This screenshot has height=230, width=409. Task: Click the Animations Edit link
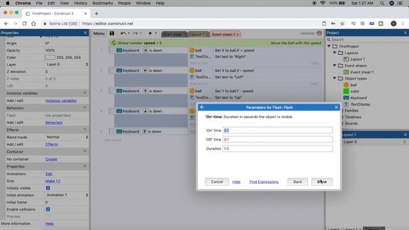49,174
